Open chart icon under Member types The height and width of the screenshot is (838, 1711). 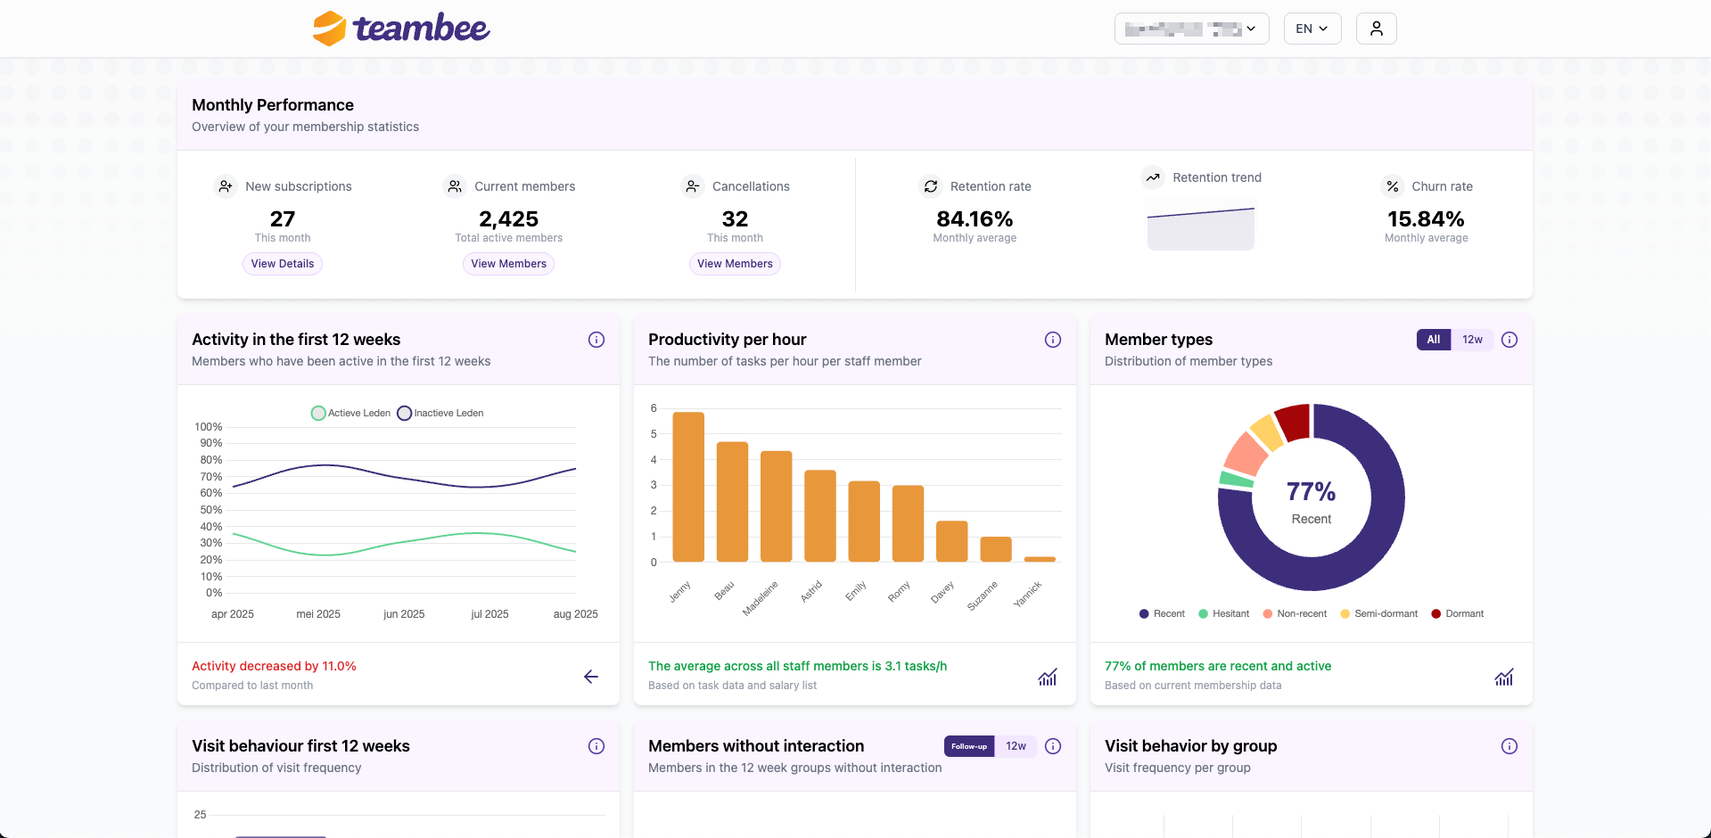(1504, 677)
